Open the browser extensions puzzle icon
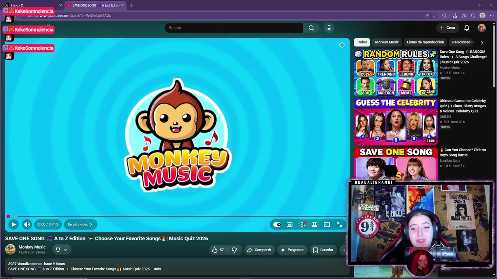The height and width of the screenshot is (279, 497). point(444,15)
